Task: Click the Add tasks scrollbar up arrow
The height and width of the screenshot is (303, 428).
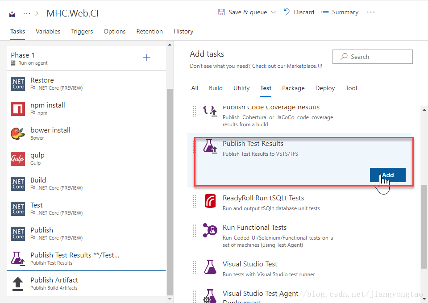Action: (424, 110)
